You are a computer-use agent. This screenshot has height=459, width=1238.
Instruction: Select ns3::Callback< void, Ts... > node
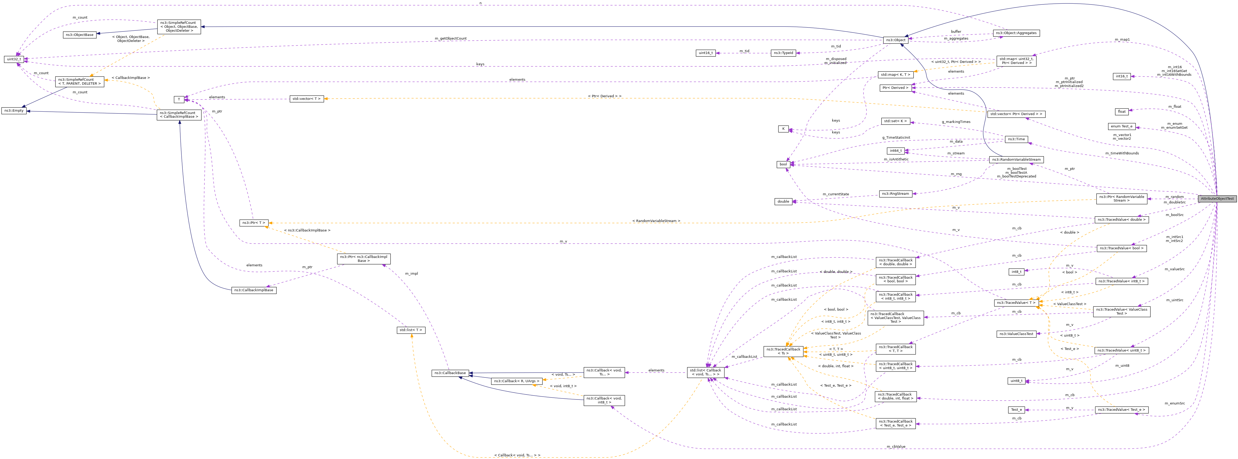604,372
